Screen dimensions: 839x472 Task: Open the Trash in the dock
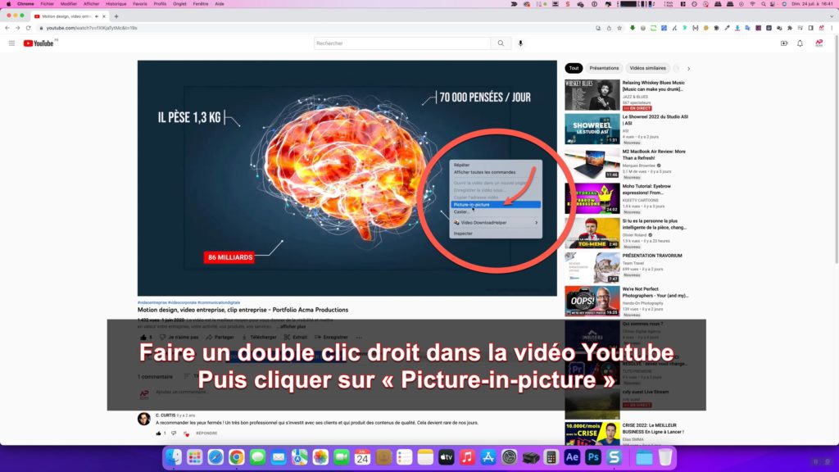click(x=665, y=457)
